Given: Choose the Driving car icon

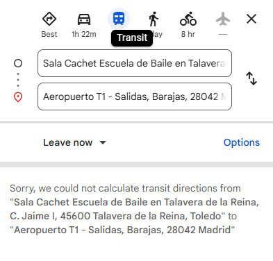Looking at the screenshot, I should coord(84,19).
